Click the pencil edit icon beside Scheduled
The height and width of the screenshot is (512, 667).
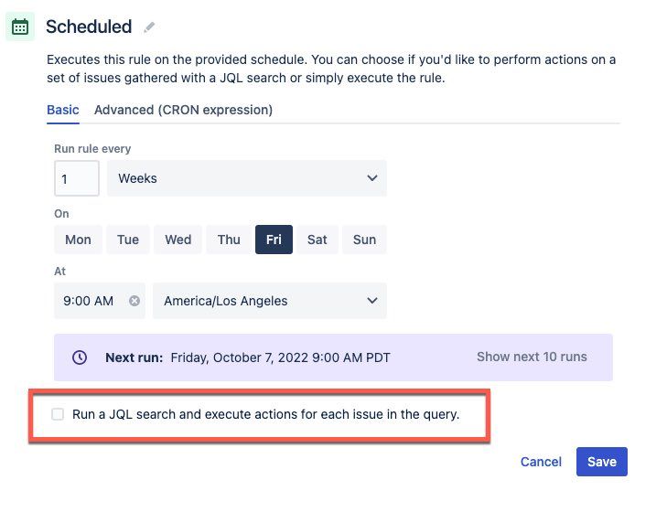[150, 27]
